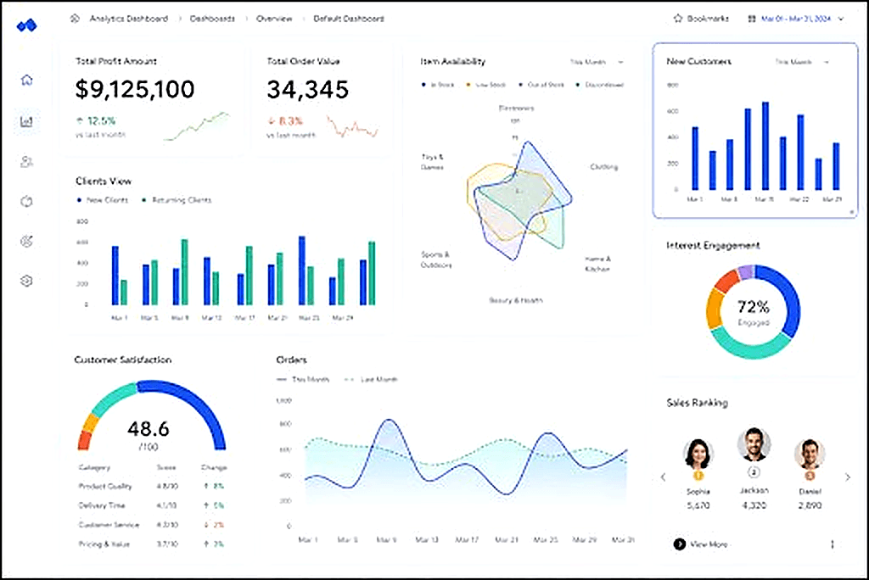Click the previous arrow in Sales Ranking

(x=663, y=477)
